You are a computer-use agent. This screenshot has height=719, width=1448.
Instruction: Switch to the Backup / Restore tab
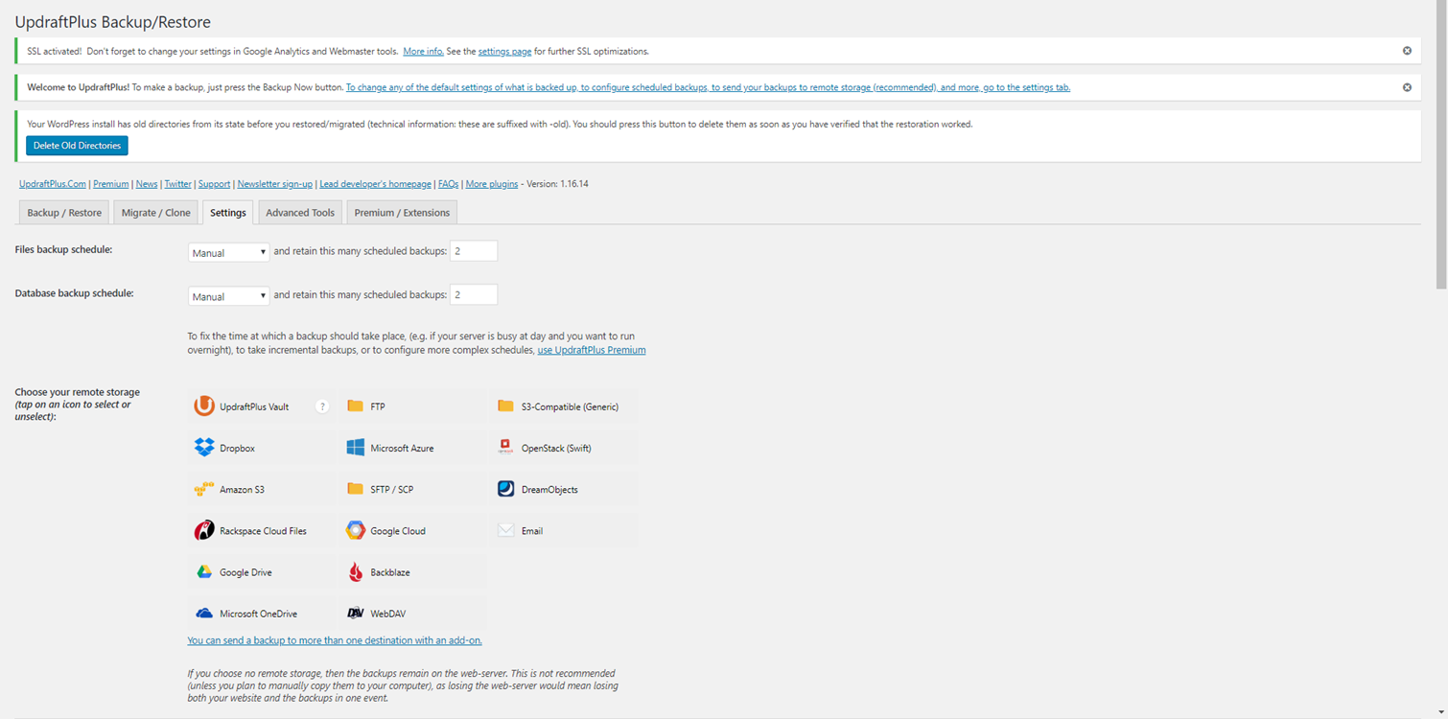(x=64, y=213)
